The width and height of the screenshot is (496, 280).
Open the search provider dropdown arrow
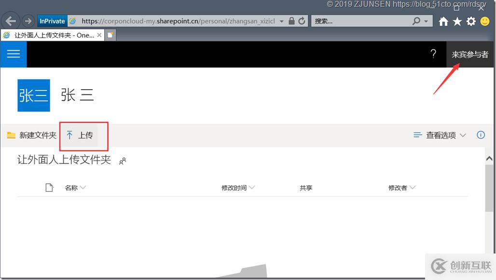tap(426, 22)
